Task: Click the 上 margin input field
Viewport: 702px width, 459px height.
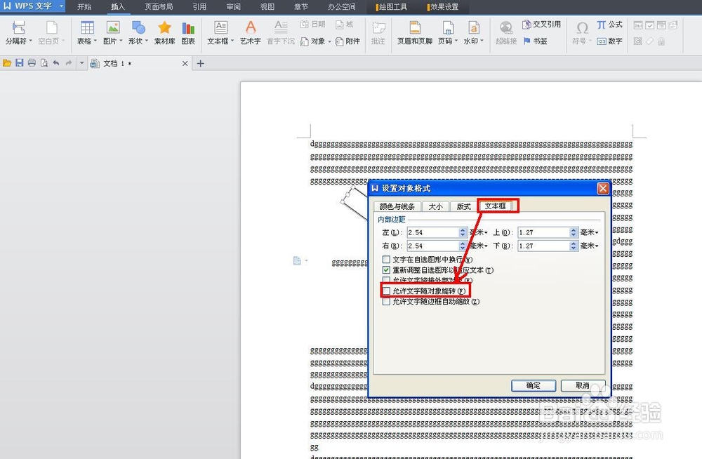Action: (543, 232)
